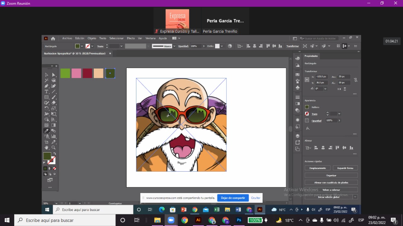Enable Draw Behind mode
This screenshot has height=226, width=403.
[x=50, y=174]
